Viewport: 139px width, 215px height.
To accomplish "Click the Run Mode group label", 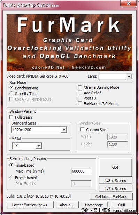I will coord(18,82).
